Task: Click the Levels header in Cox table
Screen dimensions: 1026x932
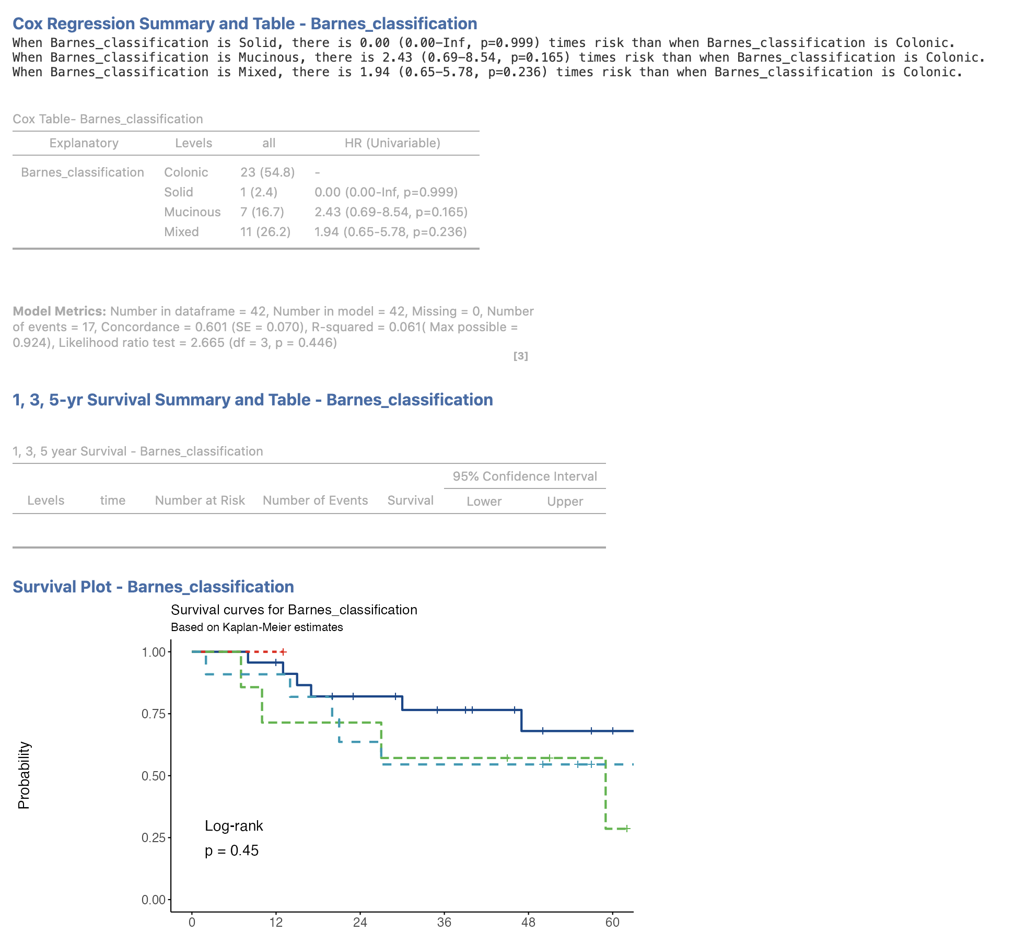Action: (194, 143)
